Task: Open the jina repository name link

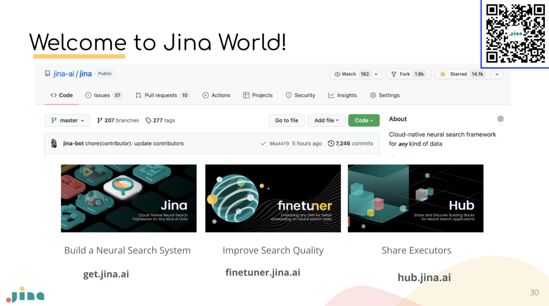Action: pyautogui.click(x=85, y=74)
